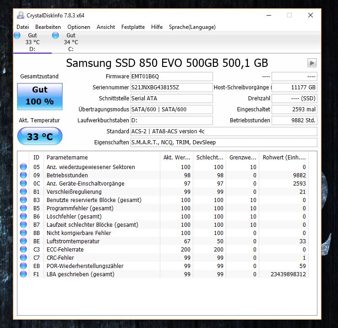Click the Samsung SSD 850 EVO title

pyautogui.click(x=167, y=63)
